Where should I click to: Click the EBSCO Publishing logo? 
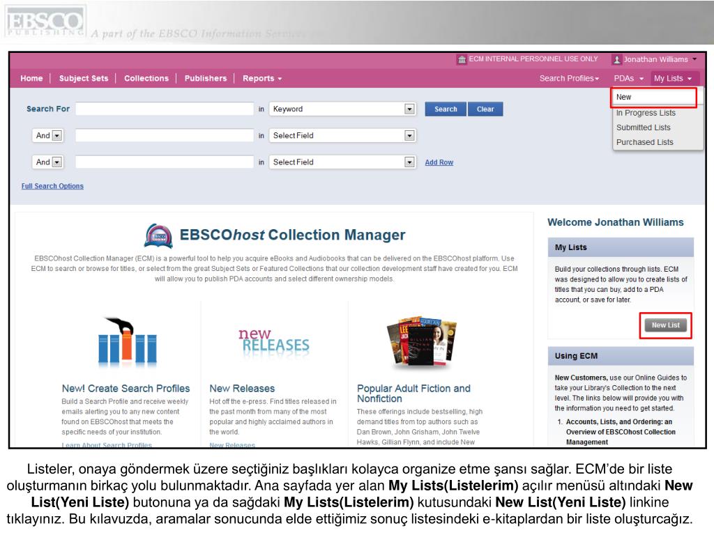pyautogui.click(x=45, y=22)
